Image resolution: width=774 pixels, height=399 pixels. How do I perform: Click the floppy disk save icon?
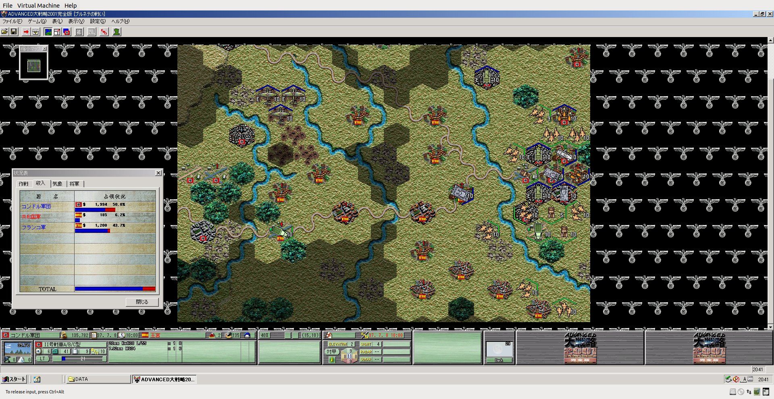point(13,32)
